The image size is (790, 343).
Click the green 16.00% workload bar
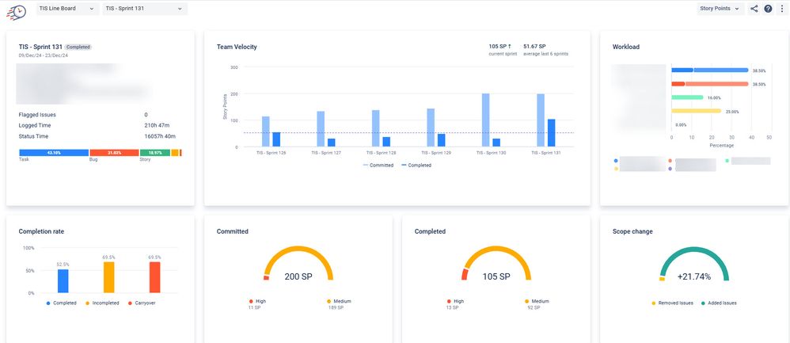(687, 97)
